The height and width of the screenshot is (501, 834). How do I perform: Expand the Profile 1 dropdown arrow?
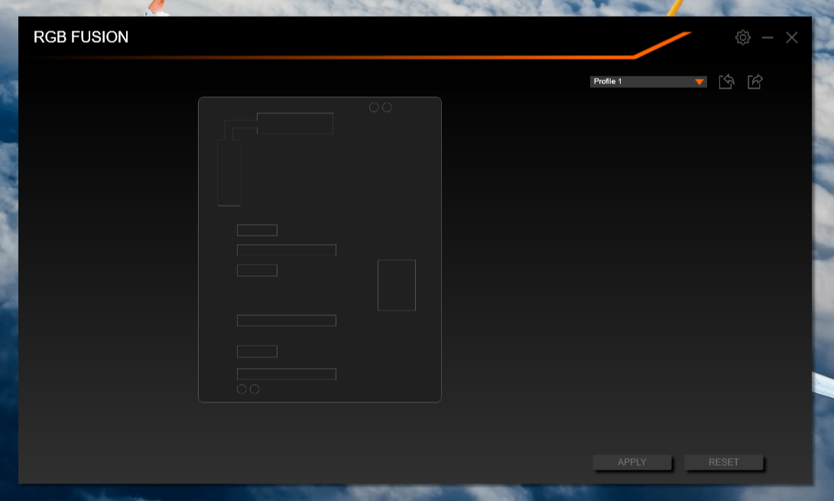pyautogui.click(x=699, y=82)
